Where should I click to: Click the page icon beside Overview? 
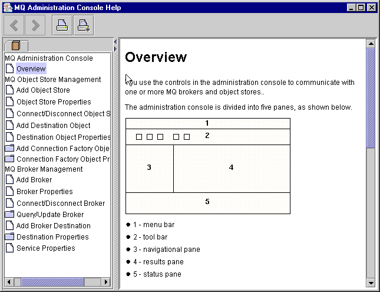pyautogui.click(x=9, y=68)
